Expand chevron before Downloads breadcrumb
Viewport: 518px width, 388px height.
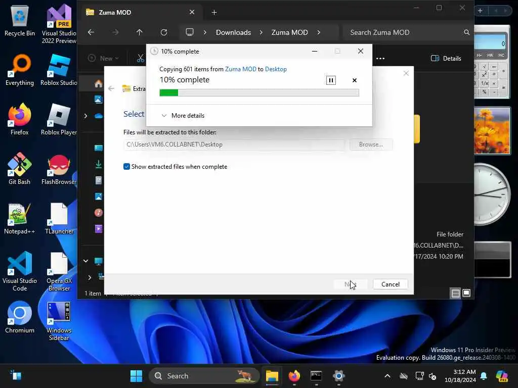pyautogui.click(x=205, y=32)
